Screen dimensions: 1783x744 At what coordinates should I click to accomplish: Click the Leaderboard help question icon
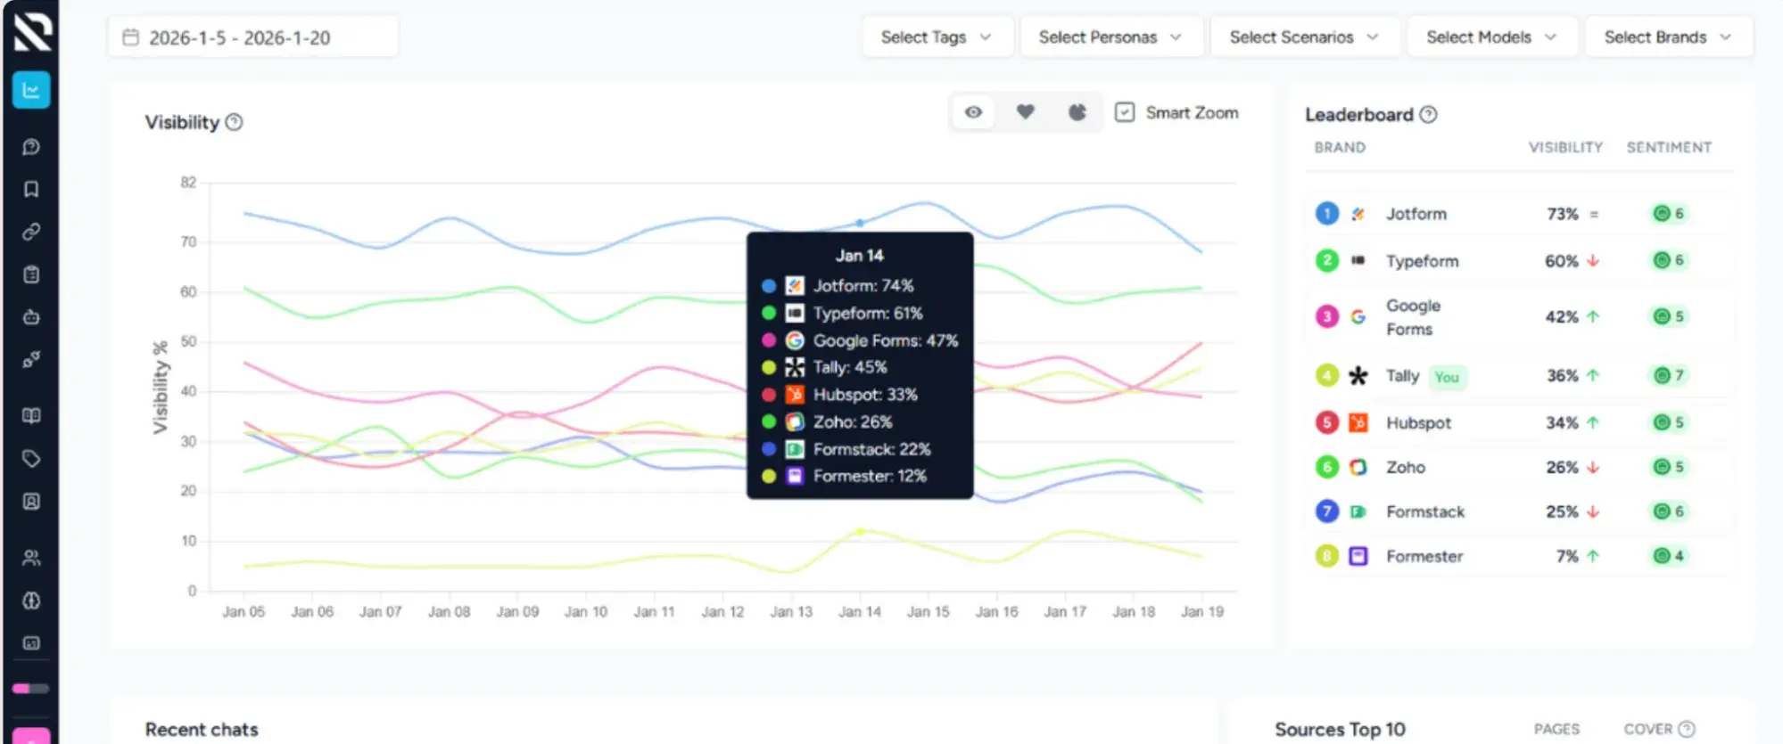1428,114
